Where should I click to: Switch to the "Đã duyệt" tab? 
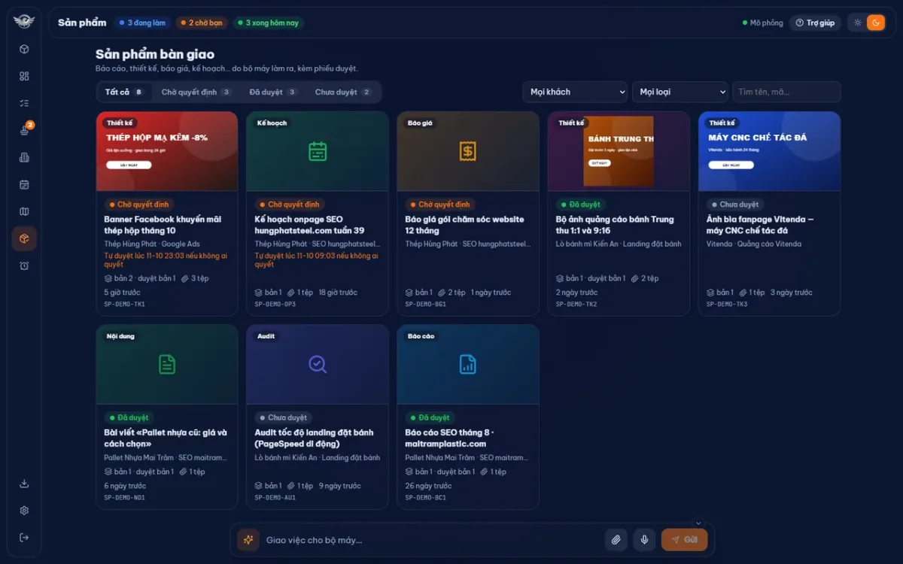click(x=273, y=92)
